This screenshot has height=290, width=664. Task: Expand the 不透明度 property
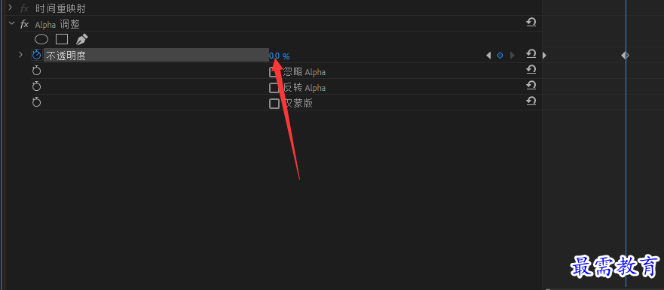point(20,54)
